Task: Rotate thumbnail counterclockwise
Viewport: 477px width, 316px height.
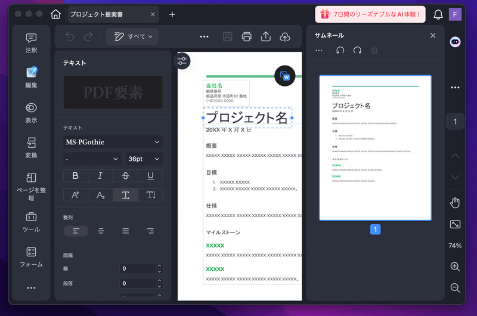Action: [340, 50]
